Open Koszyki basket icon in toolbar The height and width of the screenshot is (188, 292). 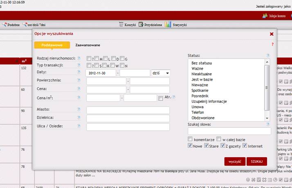click(x=121, y=25)
